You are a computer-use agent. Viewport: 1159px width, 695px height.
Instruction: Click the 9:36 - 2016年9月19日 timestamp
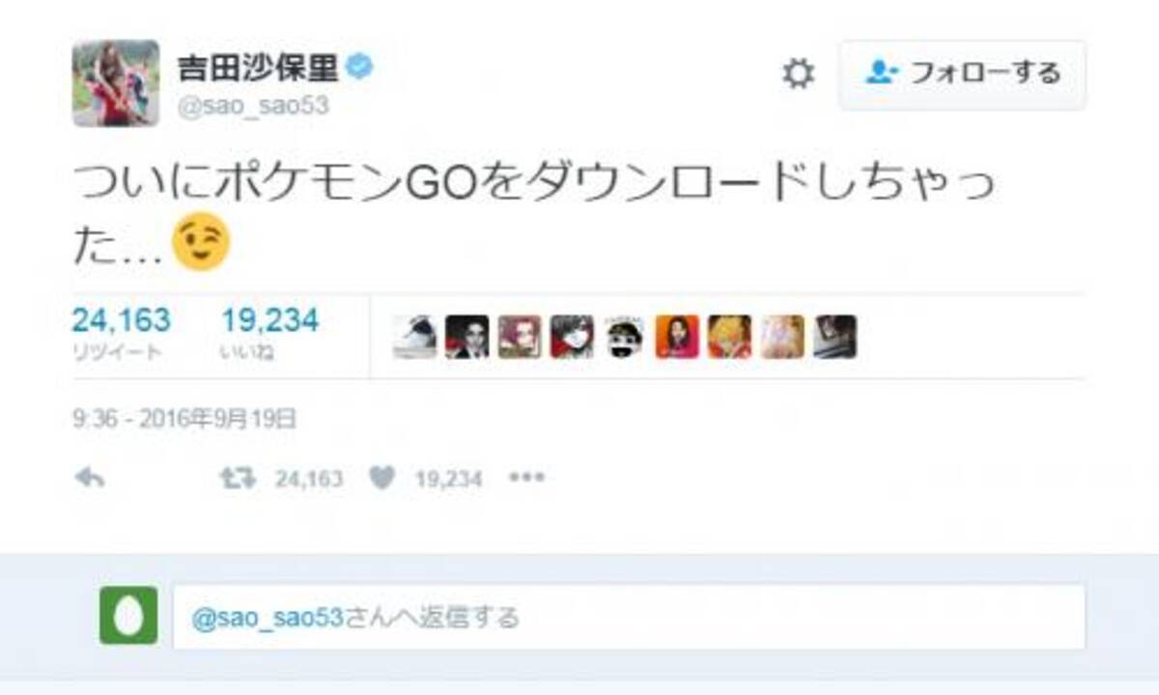pyautogui.click(x=184, y=419)
